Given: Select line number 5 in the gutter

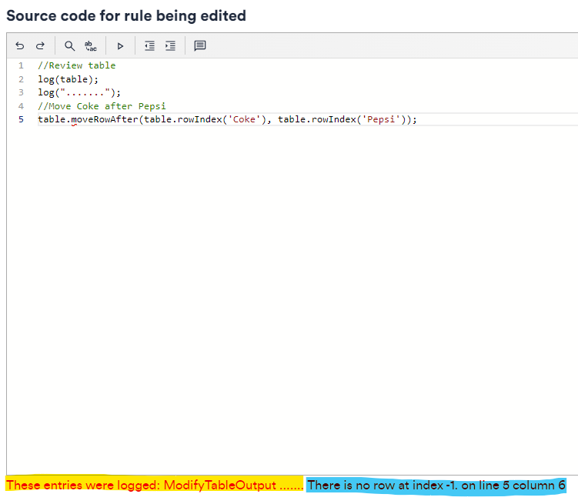Looking at the screenshot, I should [x=21, y=119].
